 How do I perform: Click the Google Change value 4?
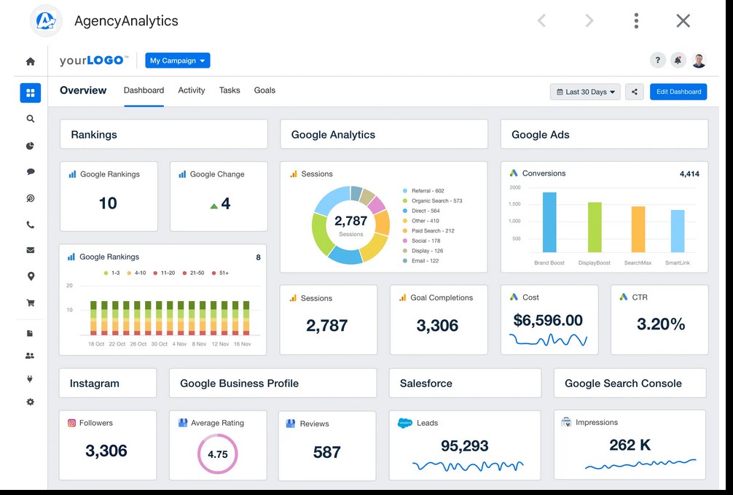[225, 203]
